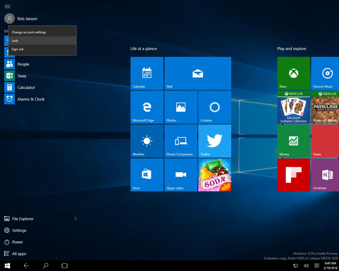Click Rob Jansen account avatar
Viewport: 339px width, 271px height.
tap(10, 19)
